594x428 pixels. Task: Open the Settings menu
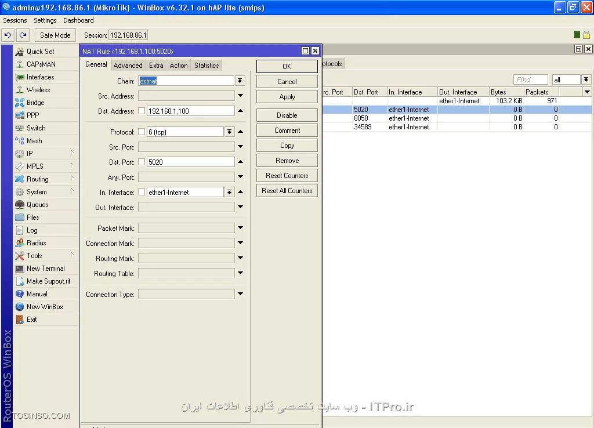click(x=45, y=20)
